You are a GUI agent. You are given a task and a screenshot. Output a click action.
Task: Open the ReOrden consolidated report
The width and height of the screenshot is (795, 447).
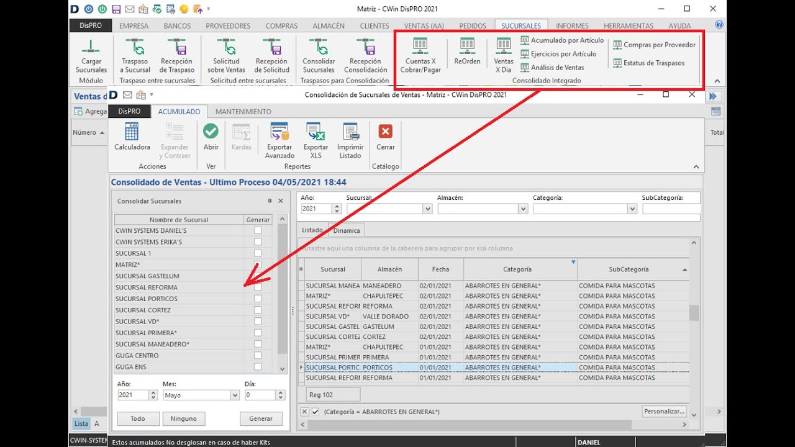point(467,51)
